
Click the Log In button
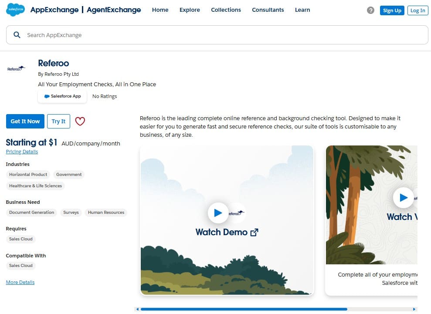pos(417,10)
